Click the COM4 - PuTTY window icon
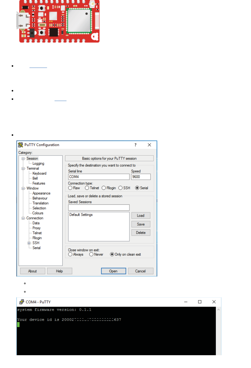Image resolution: width=251 pixels, height=368 pixels. coord(21,302)
